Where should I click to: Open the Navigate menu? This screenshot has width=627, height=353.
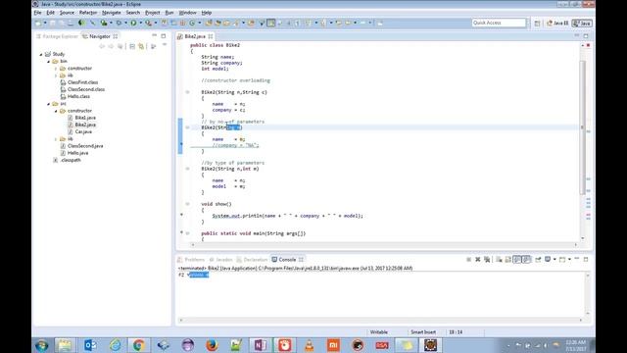coord(111,13)
